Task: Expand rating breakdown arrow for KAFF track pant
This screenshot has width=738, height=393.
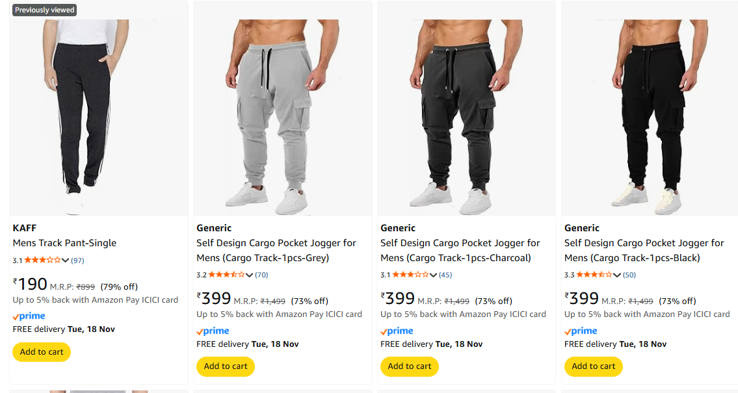Action: [66, 261]
